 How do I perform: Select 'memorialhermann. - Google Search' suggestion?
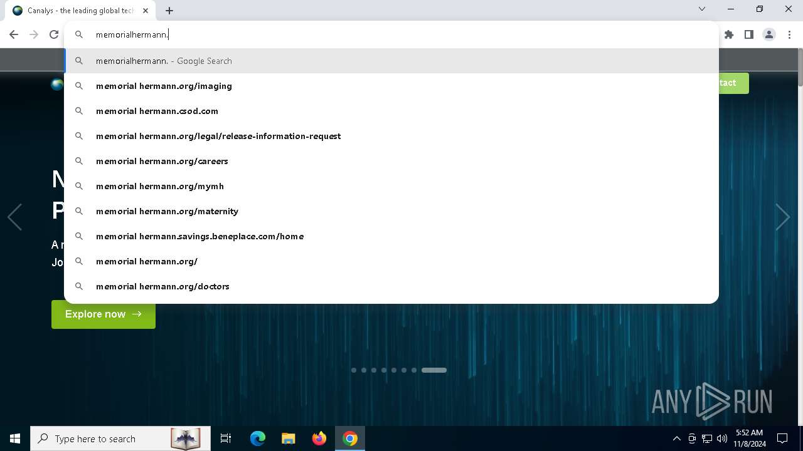[x=391, y=61]
